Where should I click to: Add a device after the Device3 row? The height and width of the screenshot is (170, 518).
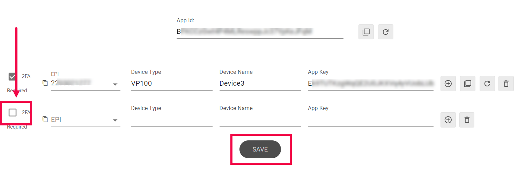click(x=448, y=84)
